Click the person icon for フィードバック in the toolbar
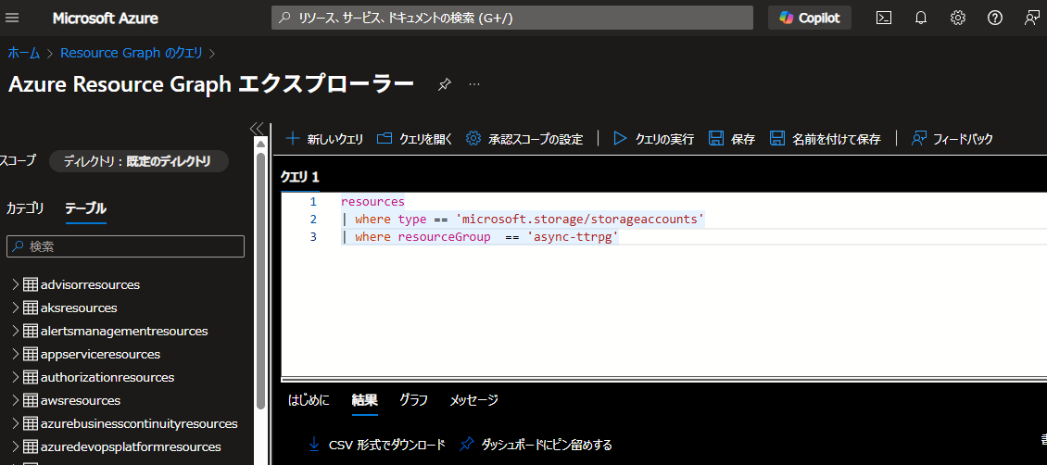 point(919,139)
